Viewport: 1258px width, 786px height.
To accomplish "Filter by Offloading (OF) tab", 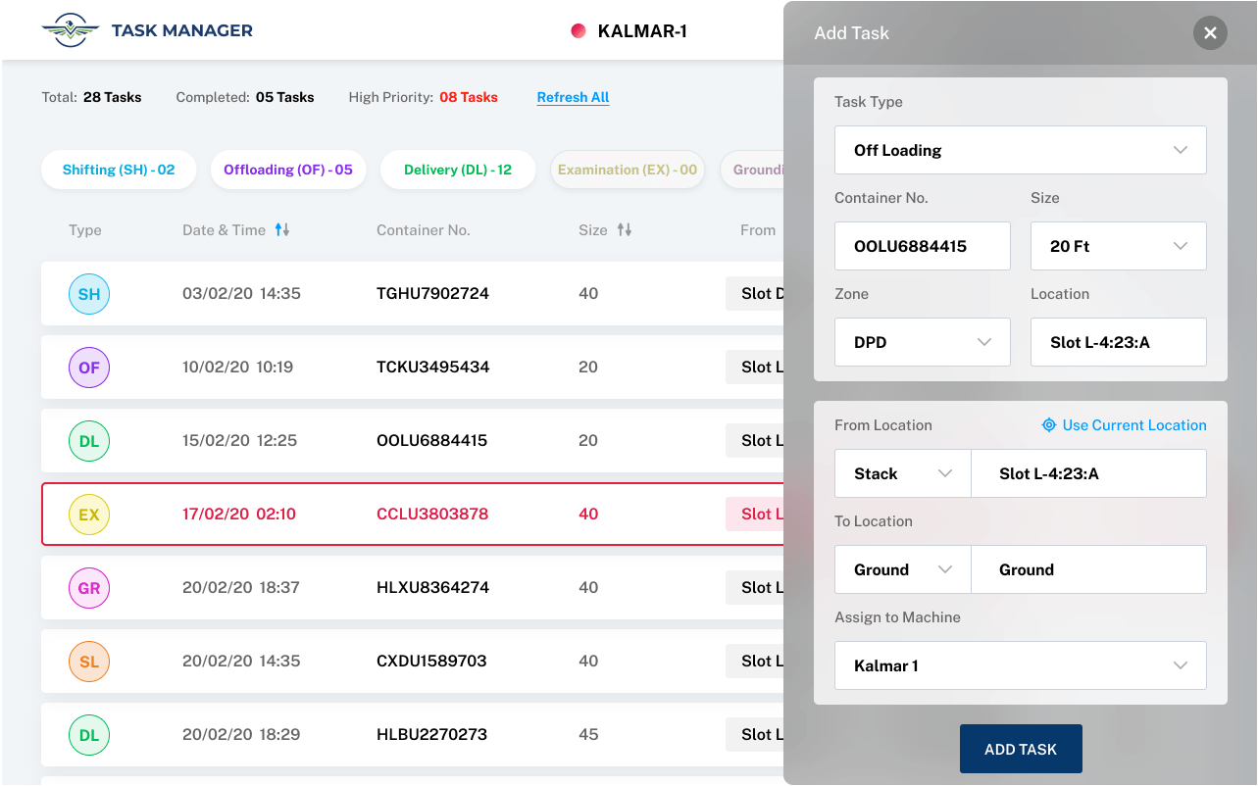I will tap(288, 170).
